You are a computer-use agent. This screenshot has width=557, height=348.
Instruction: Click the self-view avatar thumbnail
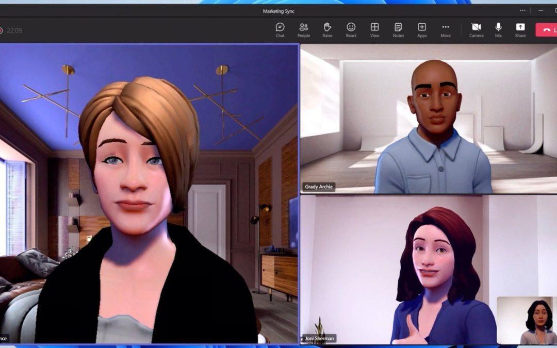pyautogui.click(x=526, y=321)
